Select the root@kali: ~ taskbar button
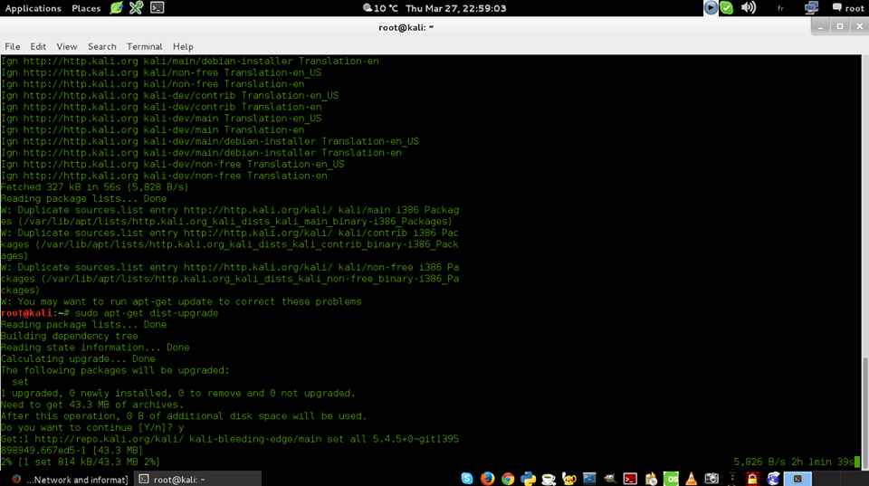Screen dimensions: 869x486 tap(198, 480)
